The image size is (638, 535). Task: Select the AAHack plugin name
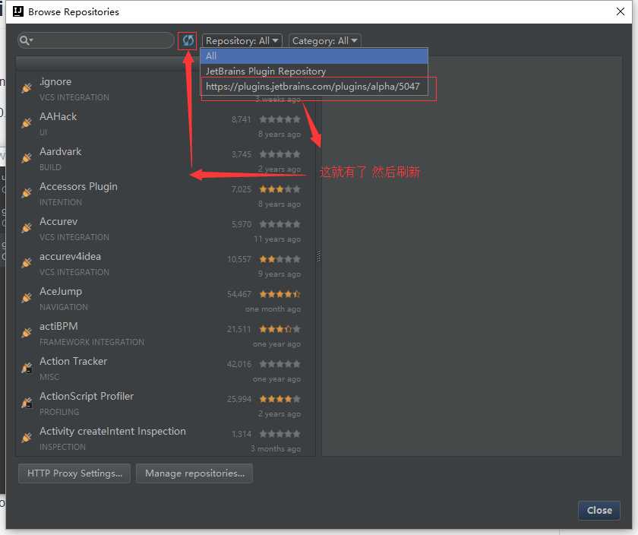pyautogui.click(x=58, y=116)
